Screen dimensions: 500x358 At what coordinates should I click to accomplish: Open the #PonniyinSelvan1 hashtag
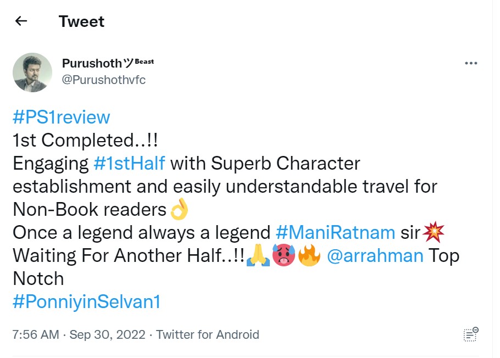(86, 302)
